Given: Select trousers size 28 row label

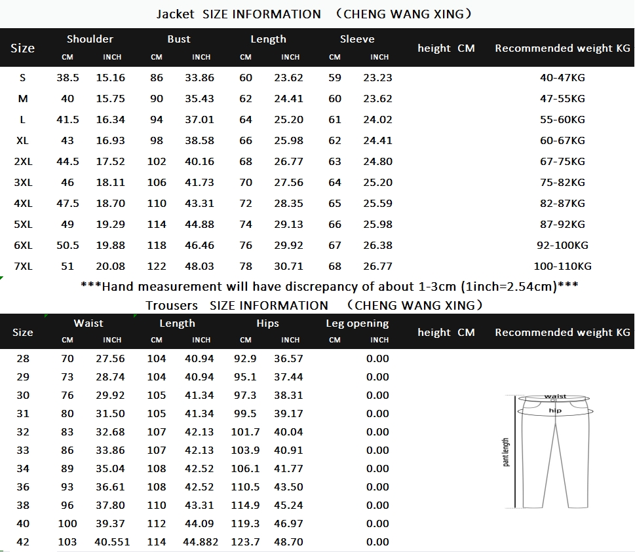Looking at the screenshot, I should tap(23, 359).
